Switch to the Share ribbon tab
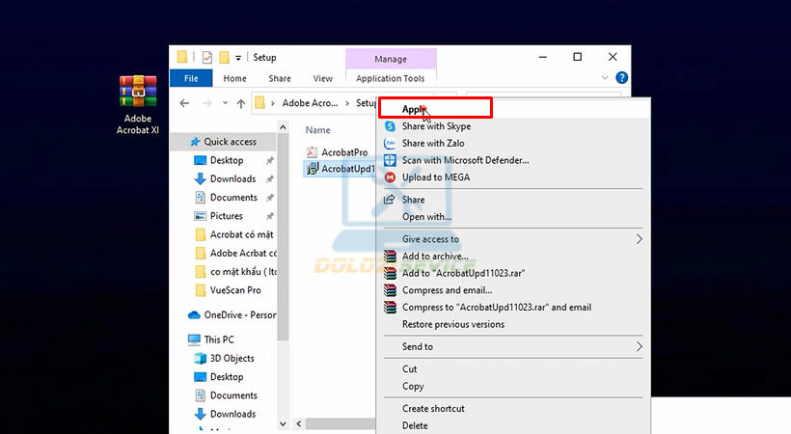 coord(280,78)
